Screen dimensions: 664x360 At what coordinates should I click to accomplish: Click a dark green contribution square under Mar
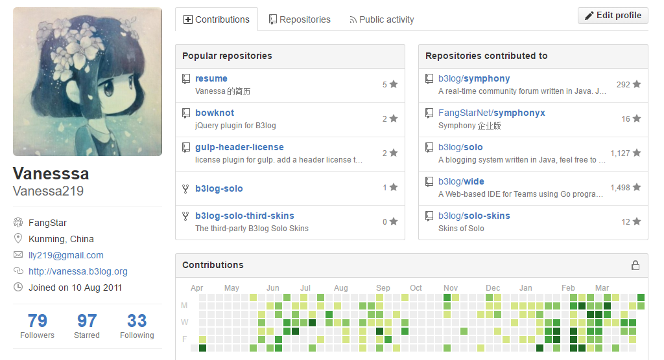pos(607,306)
